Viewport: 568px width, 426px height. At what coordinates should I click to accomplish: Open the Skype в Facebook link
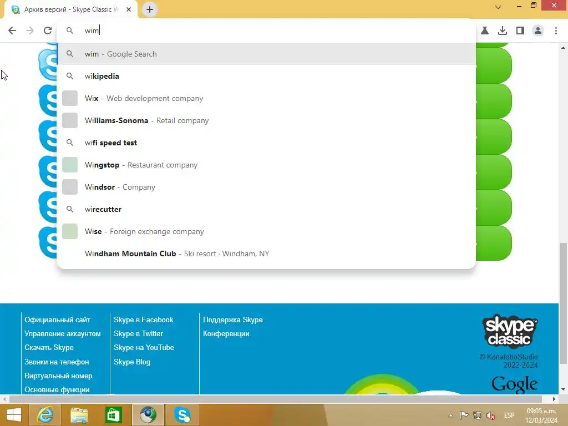pos(144,320)
